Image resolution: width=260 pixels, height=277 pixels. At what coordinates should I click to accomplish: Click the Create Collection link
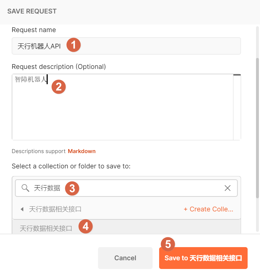(x=208, y=209)
